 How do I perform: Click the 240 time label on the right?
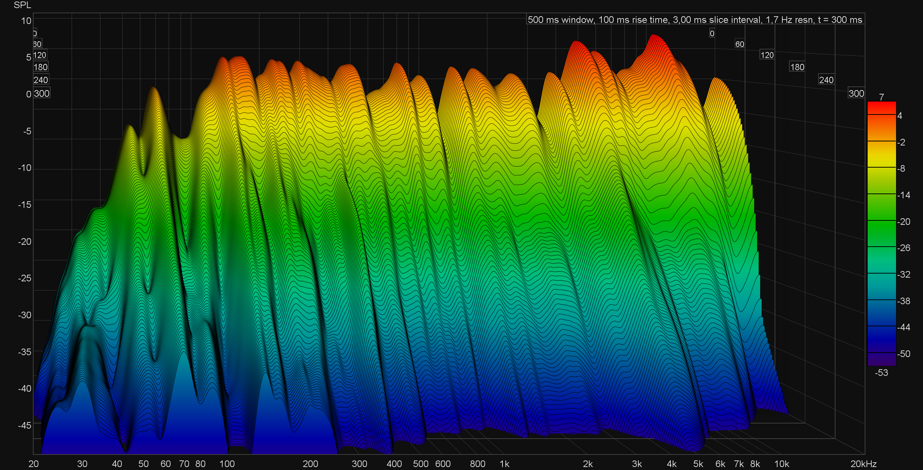(x=826, y=80)
